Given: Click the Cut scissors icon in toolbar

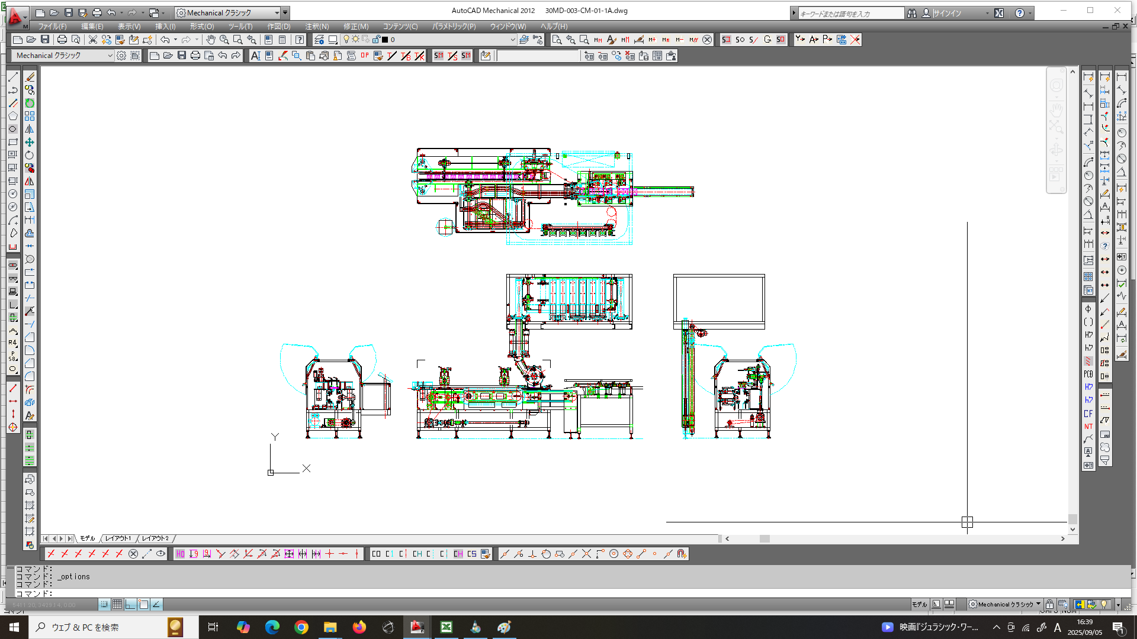Looking at the screenshot, I should (93, 40).
